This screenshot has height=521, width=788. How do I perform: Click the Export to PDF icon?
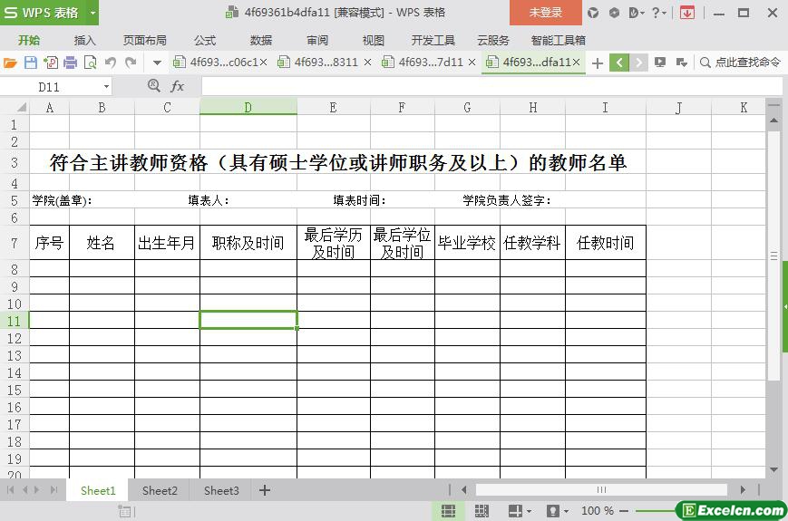coord(51,63)
